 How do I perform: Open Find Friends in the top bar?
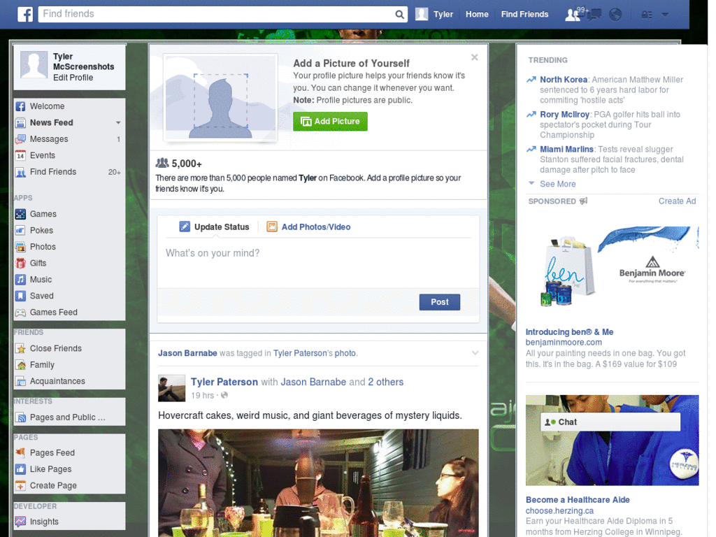coord(524,14)
